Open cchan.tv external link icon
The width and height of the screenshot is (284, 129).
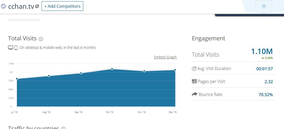(37, 6)
